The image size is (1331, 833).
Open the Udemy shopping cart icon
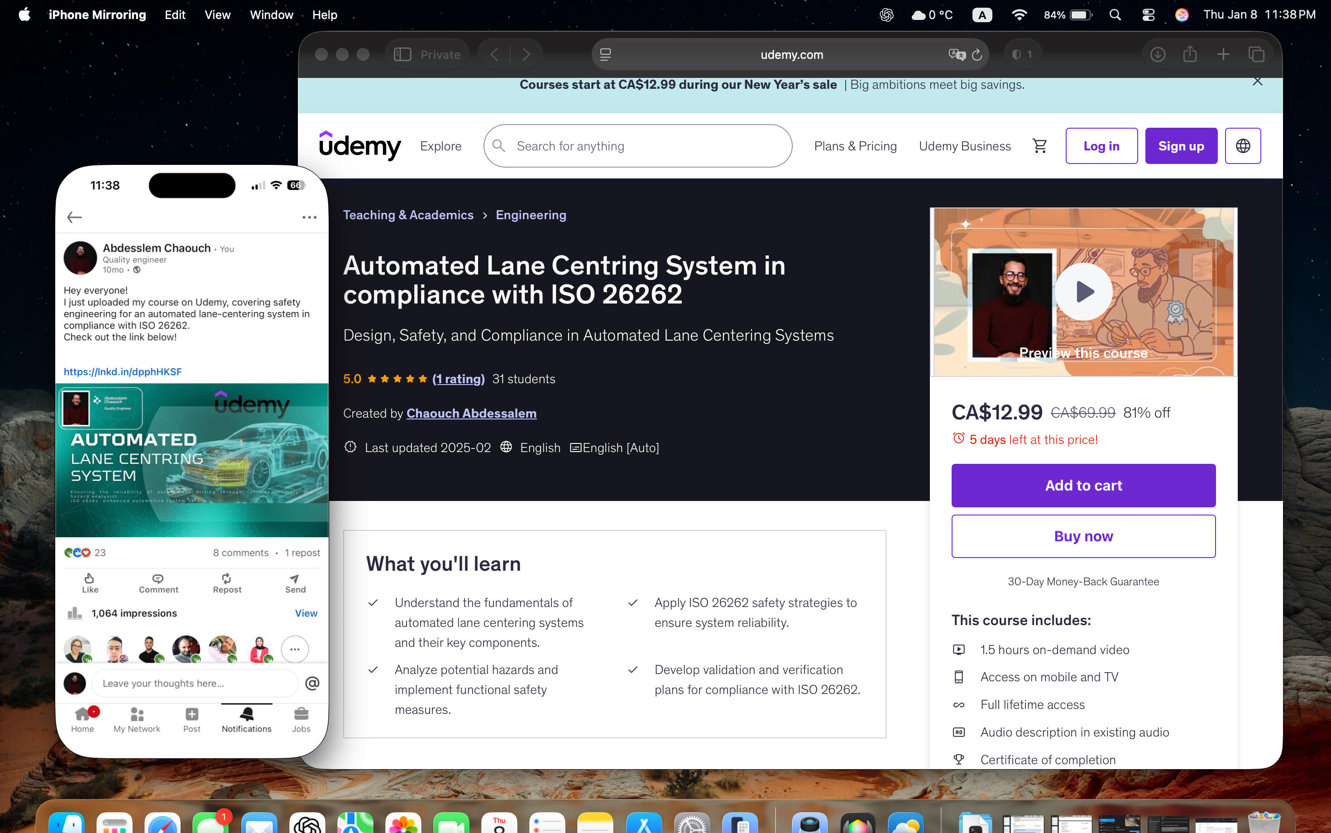1039,146
